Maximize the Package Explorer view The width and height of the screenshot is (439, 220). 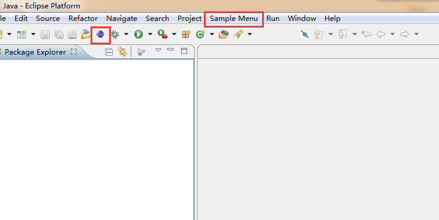pyautogui.click(x=184, y=51)
